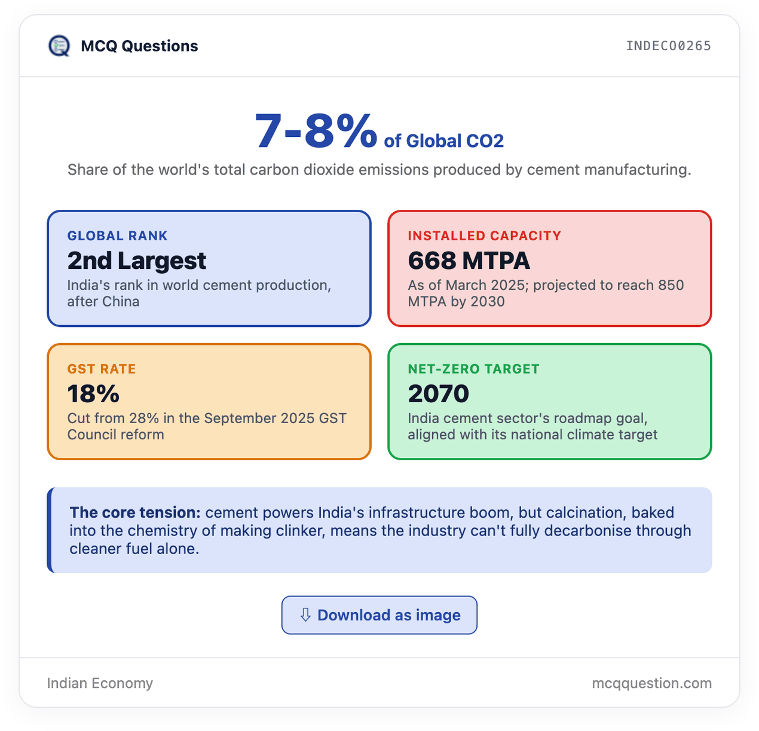Open the MCQ Questions title link
This screenshot has height=731, width=759.
coord(139,46)
